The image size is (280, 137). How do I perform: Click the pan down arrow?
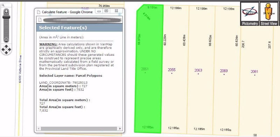pyautogui.click(x=6, y=53)
